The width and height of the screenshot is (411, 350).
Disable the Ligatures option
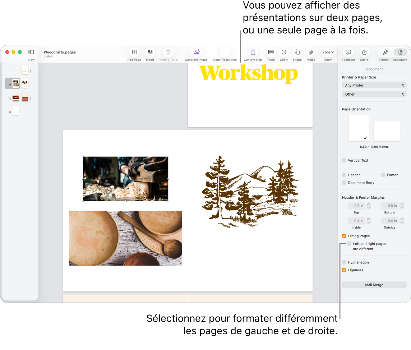point(344,270)
